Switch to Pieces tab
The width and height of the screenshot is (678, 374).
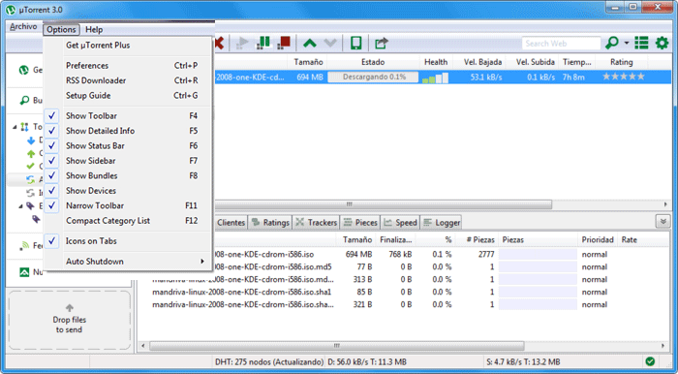360,222
